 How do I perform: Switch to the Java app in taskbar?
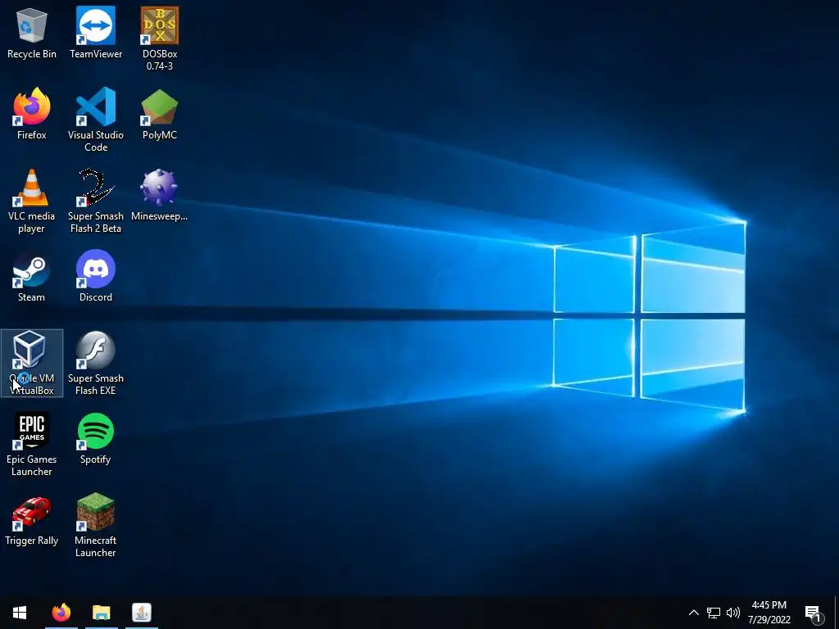[x=142, y=613]
